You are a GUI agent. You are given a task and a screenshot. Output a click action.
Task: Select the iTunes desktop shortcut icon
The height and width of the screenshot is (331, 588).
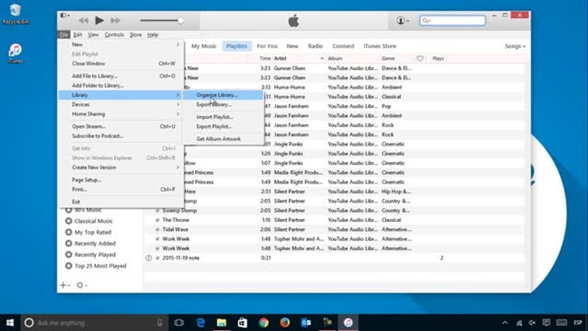[x=15, y=53]
